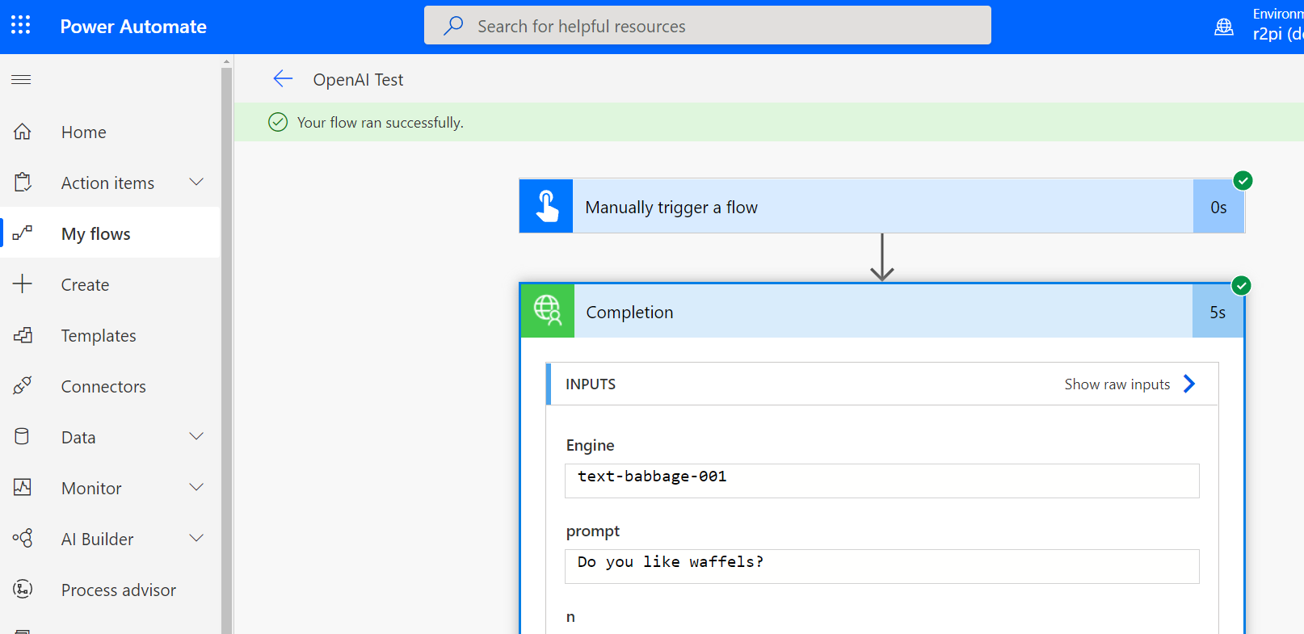Open Action items in the sidebar
The height and width of the screenshot is (634, 1304).
(x=107, y=183)
